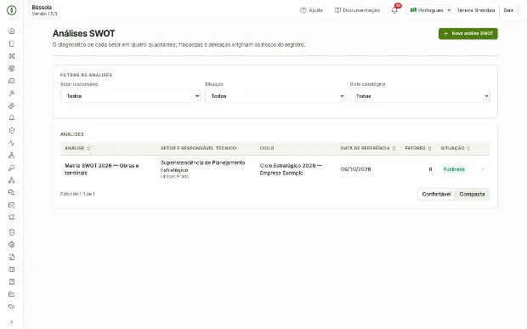Screen dimensions: 527x329
Task: Click the Publicada status badge
Action: 454,169
